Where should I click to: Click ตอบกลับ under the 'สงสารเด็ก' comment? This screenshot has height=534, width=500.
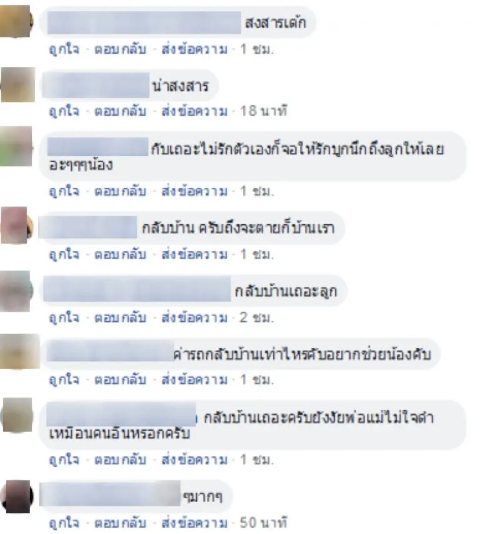pos(121,49)
